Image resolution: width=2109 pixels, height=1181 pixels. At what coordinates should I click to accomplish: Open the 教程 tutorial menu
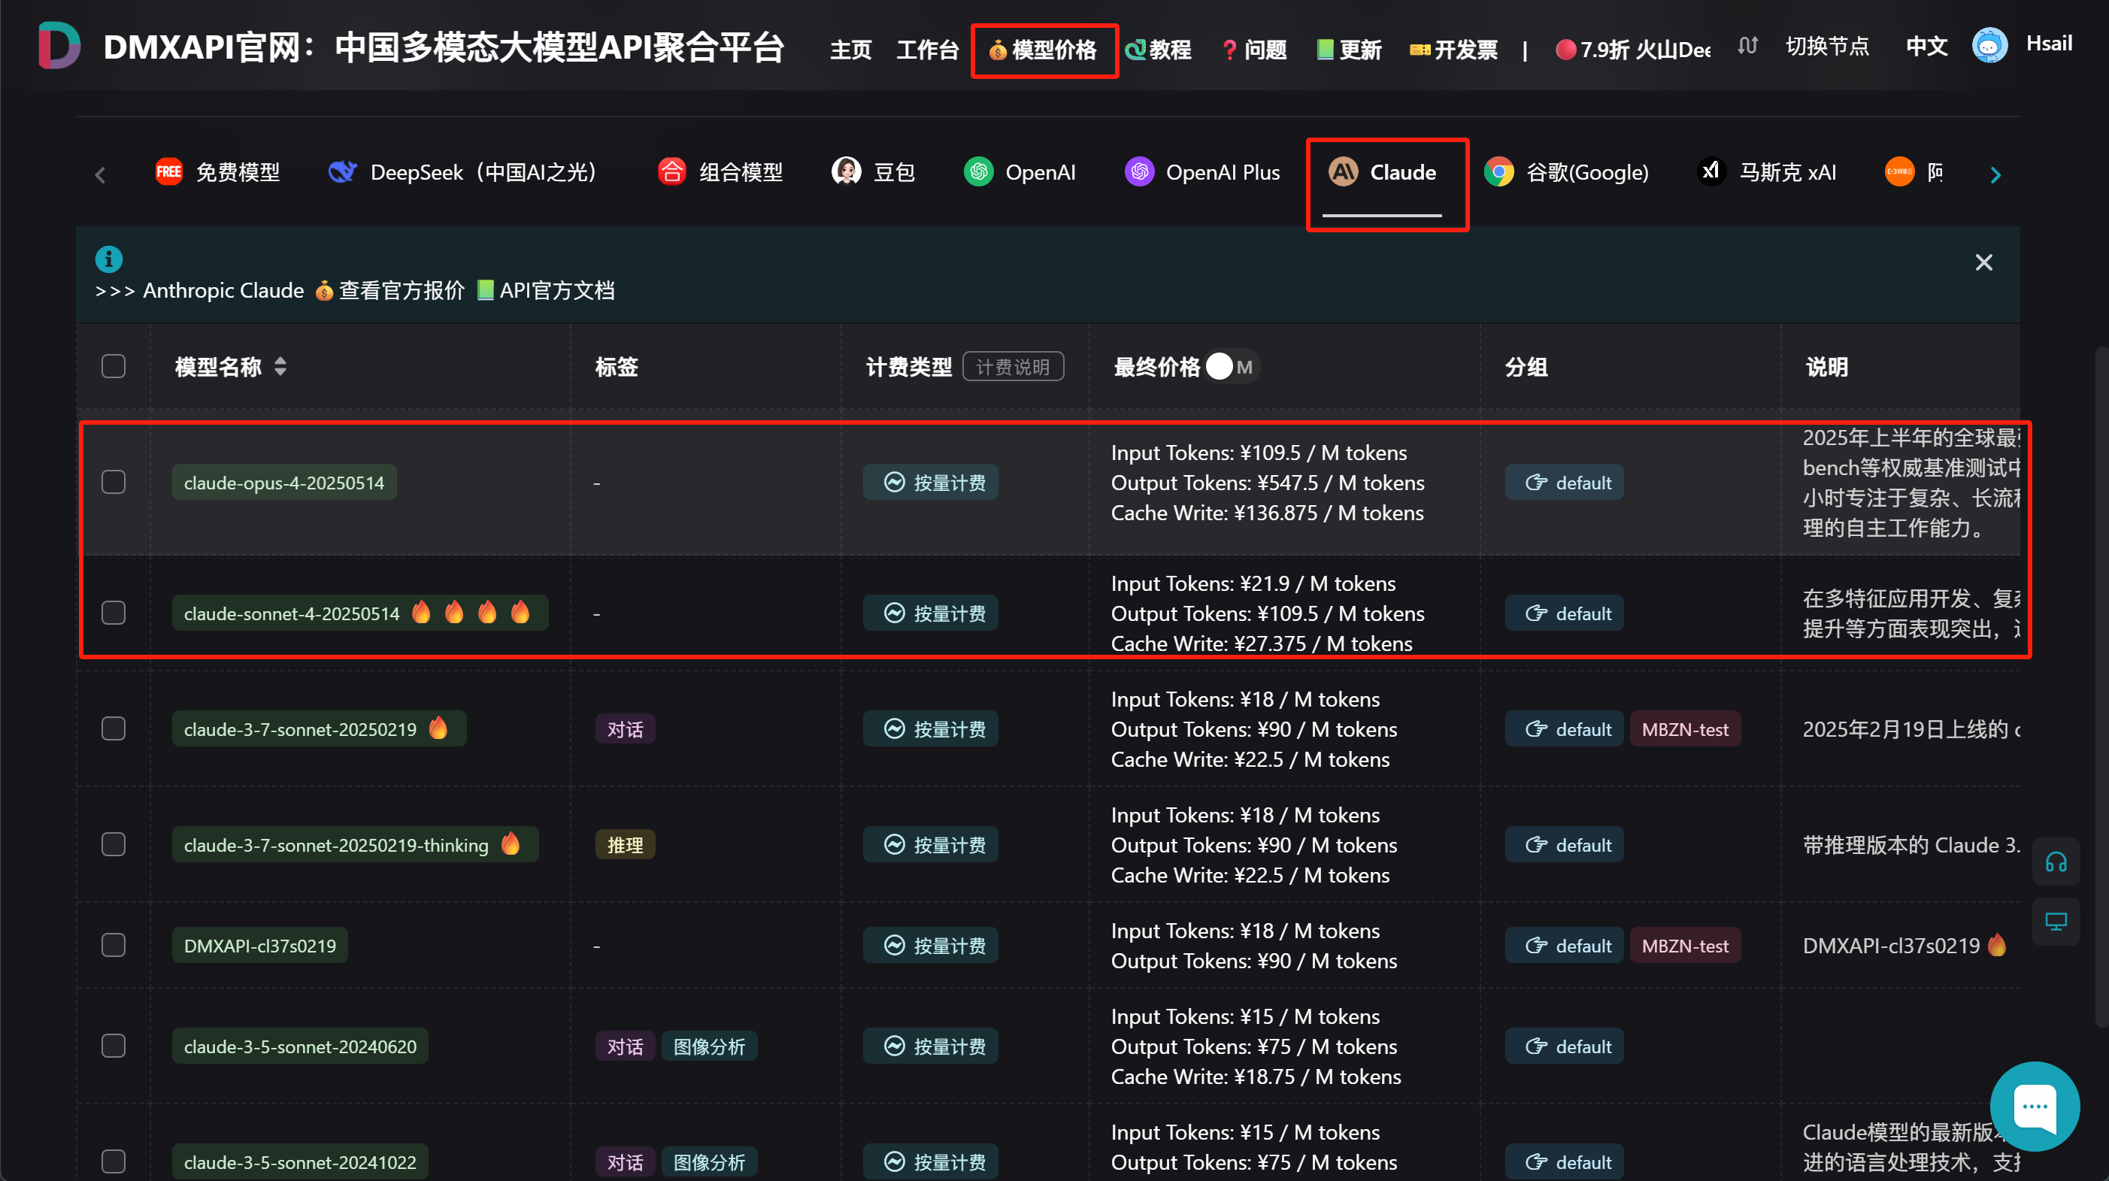[1159, 50]
